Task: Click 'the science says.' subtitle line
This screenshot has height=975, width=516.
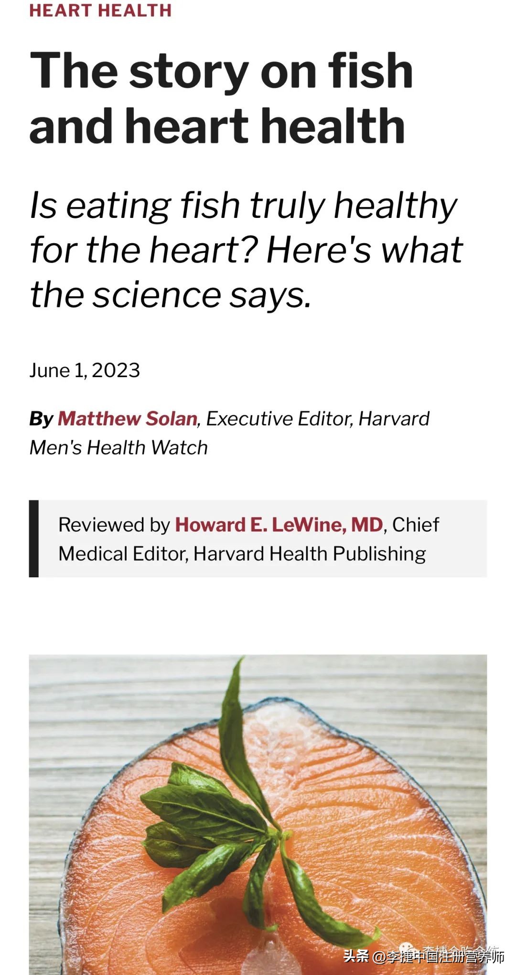Action: pos(171,294)
